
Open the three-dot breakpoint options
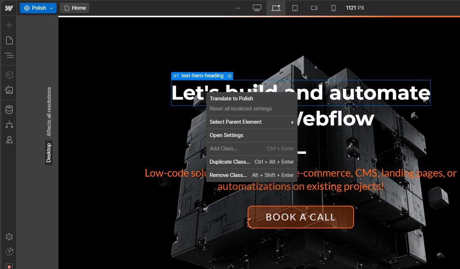click(x=238, y=8)
